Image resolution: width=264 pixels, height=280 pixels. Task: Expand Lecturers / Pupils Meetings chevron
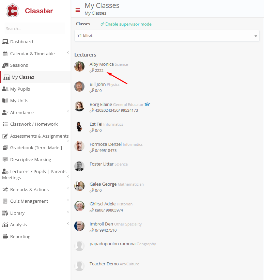pyautogui.click(x=68, y=176)
